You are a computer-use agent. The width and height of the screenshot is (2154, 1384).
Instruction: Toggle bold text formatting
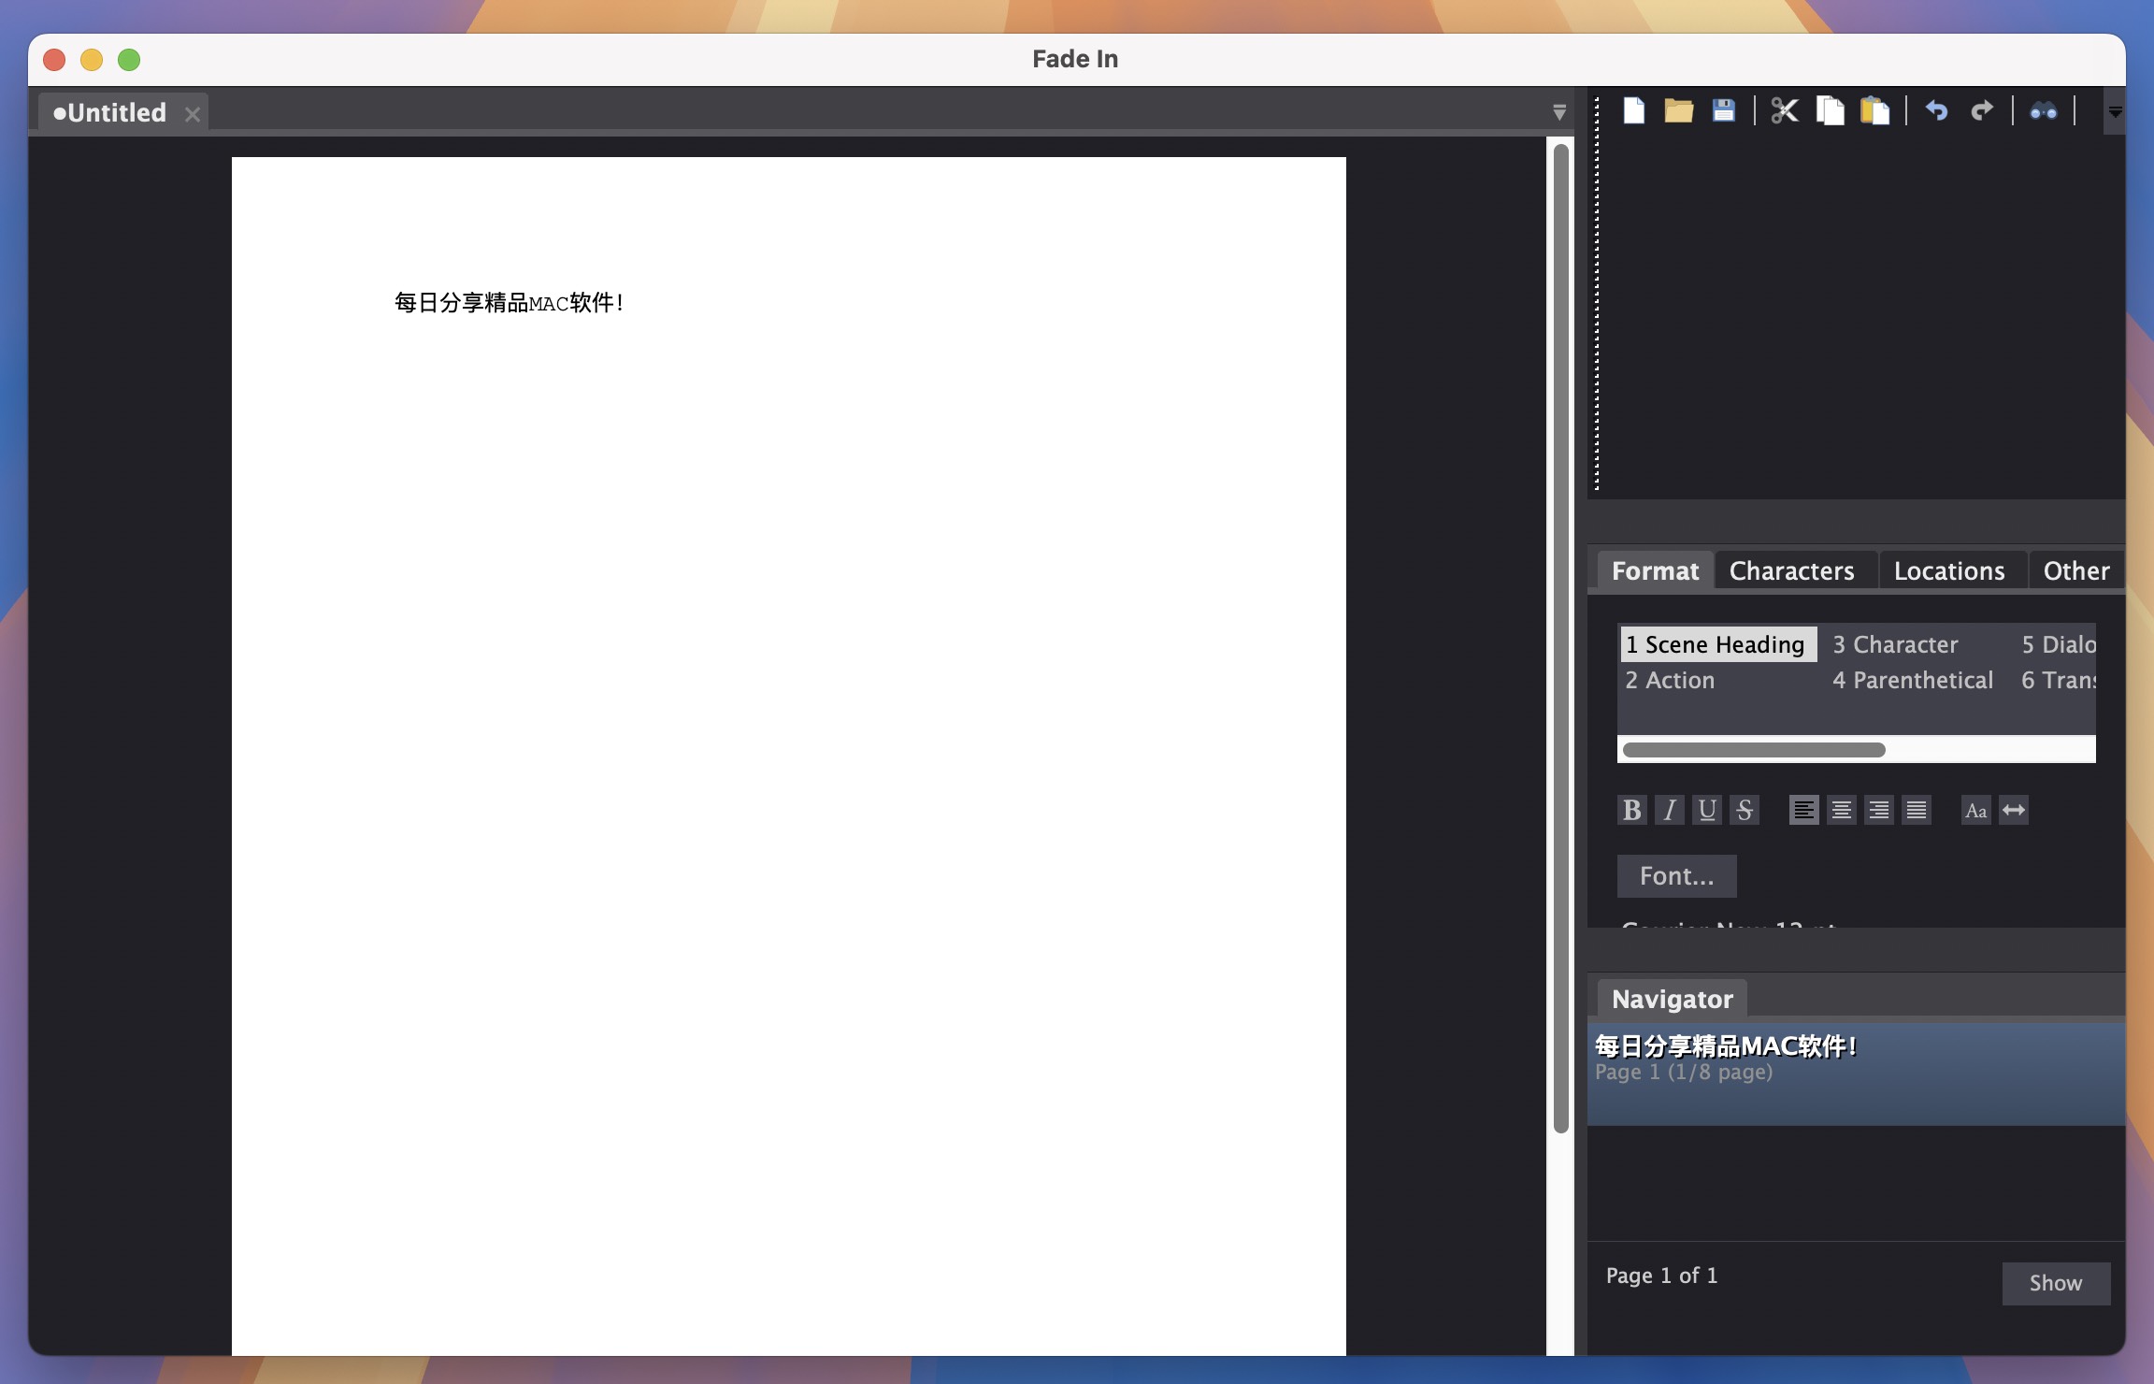(x=1631, y=810)
